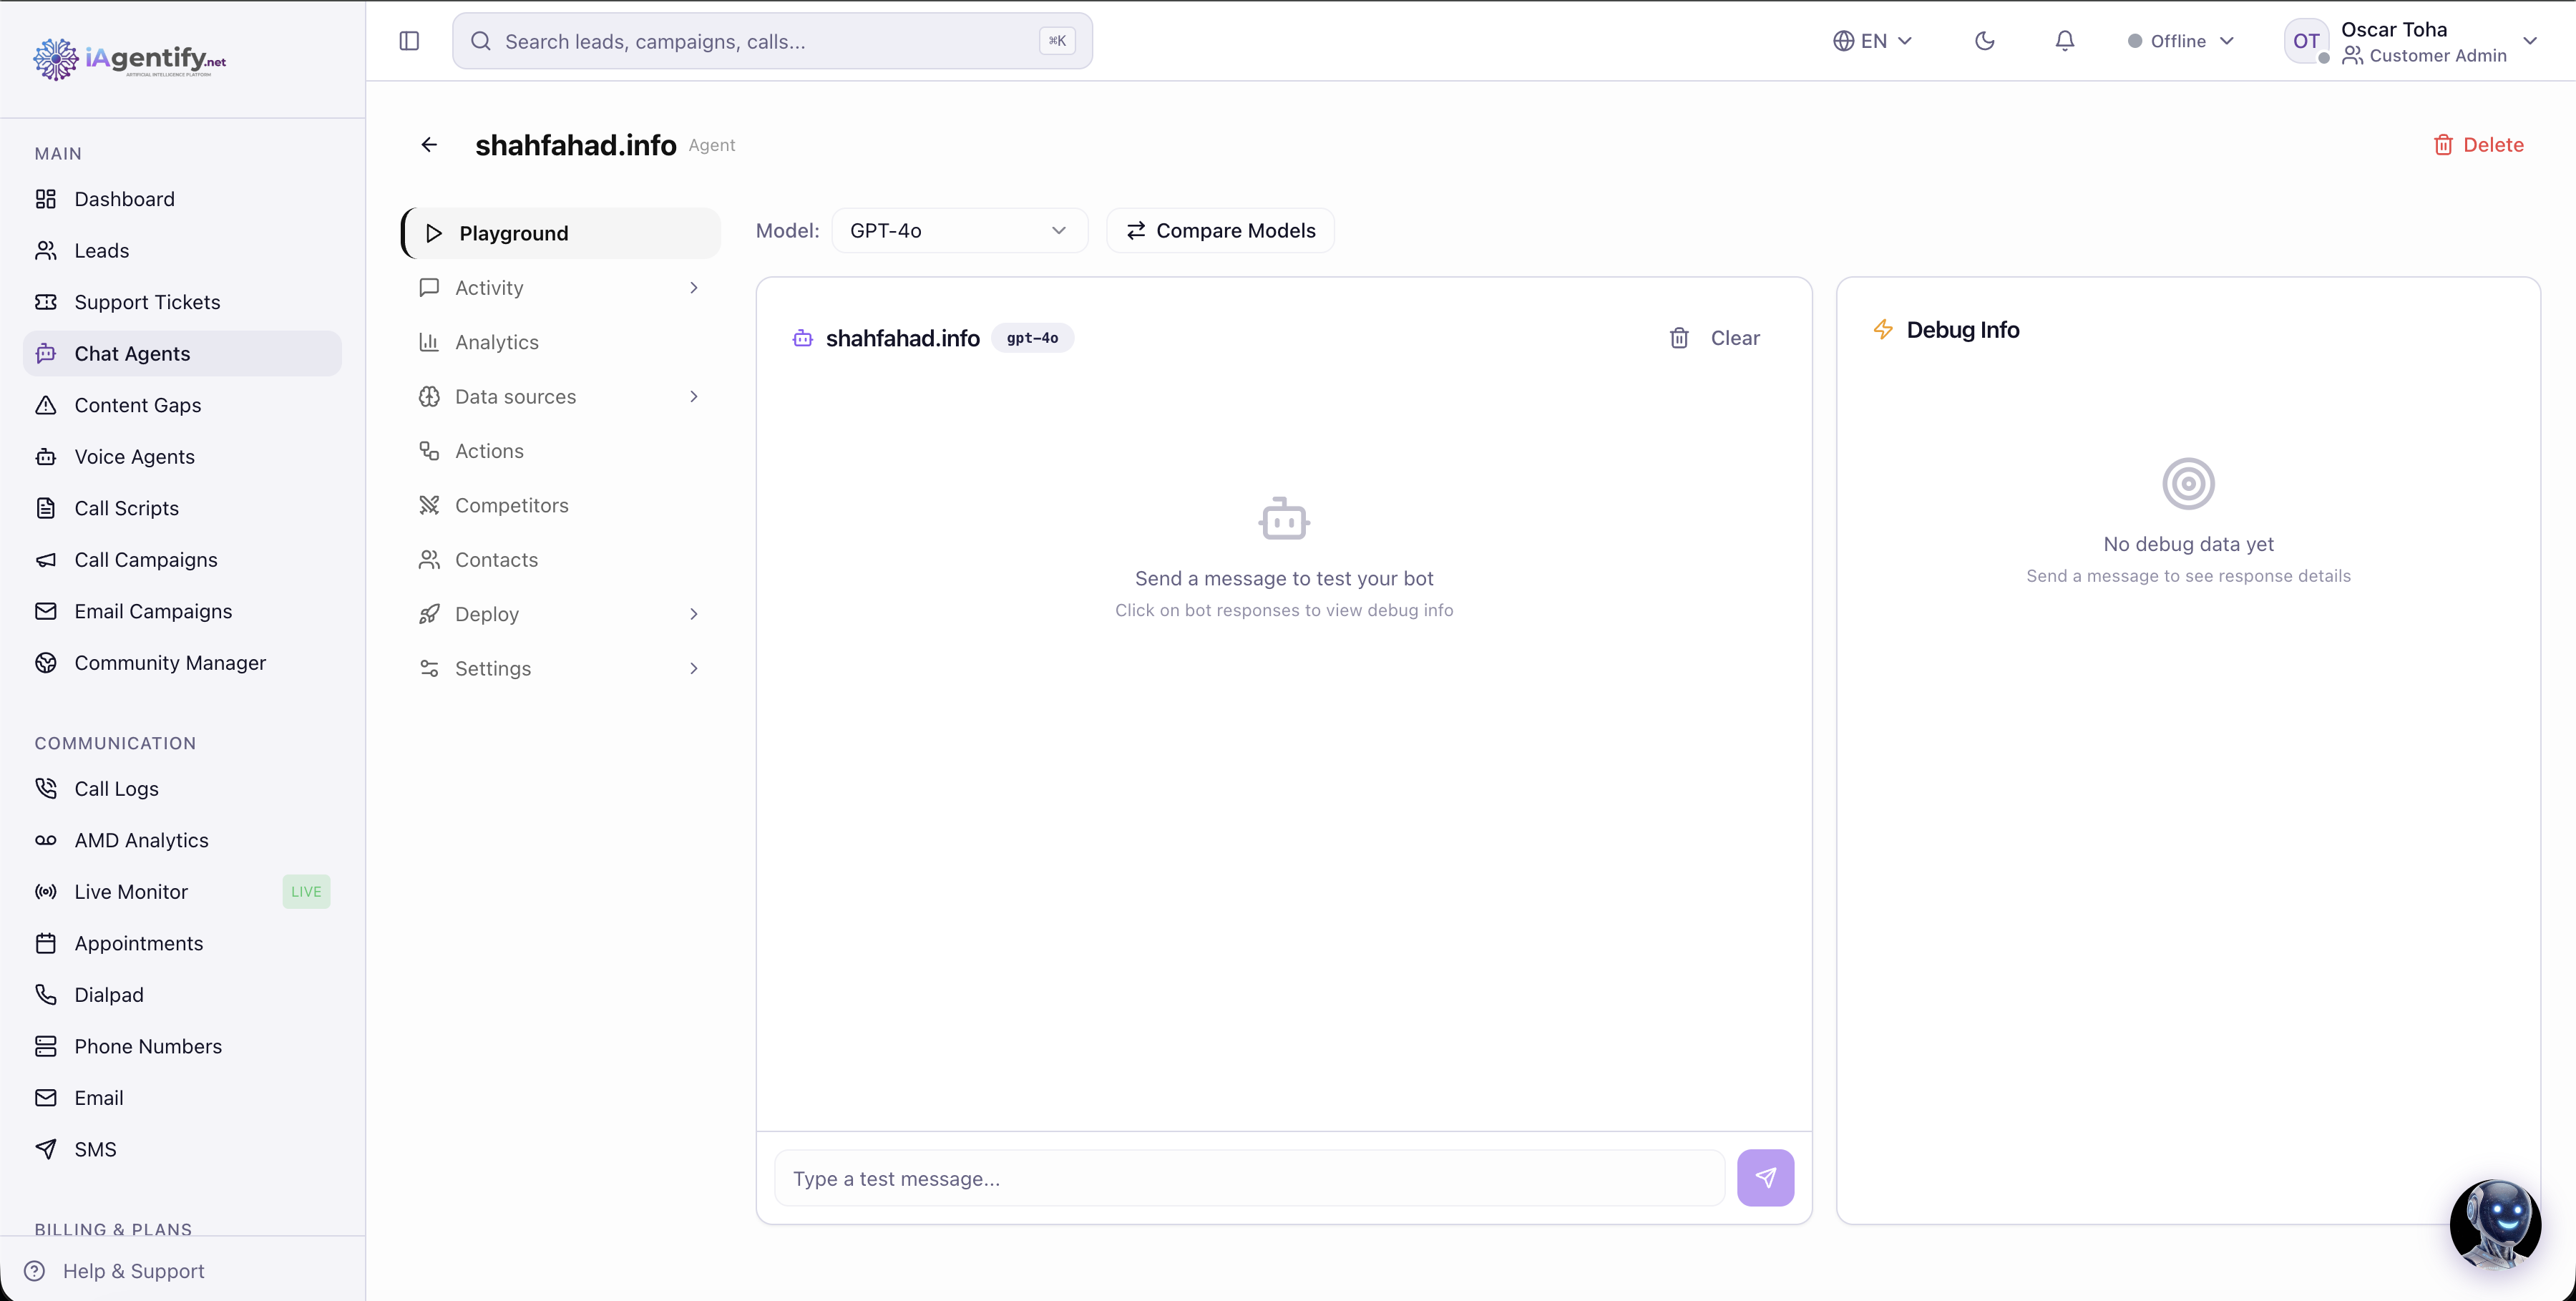
Task: Click the LIVE badge on Live Monitor
Action: [306, 892]
